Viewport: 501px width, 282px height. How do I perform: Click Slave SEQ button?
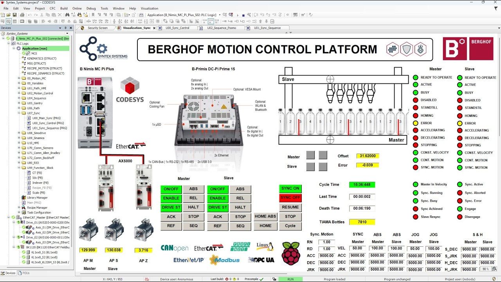[240, 226]
